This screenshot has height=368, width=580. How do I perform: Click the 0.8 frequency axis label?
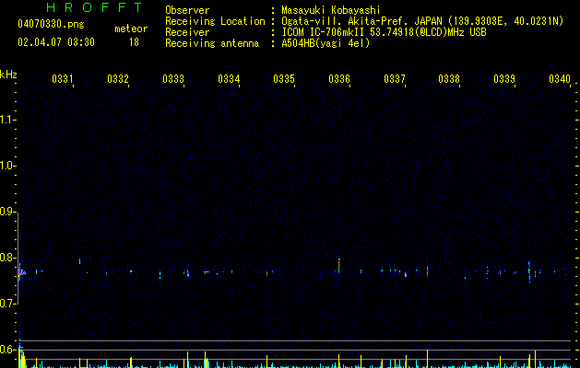[7, 258]
